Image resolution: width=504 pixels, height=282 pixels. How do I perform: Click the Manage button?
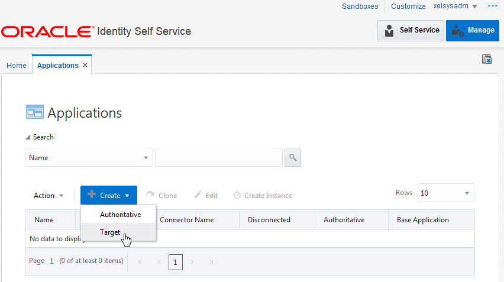point(473,31)
